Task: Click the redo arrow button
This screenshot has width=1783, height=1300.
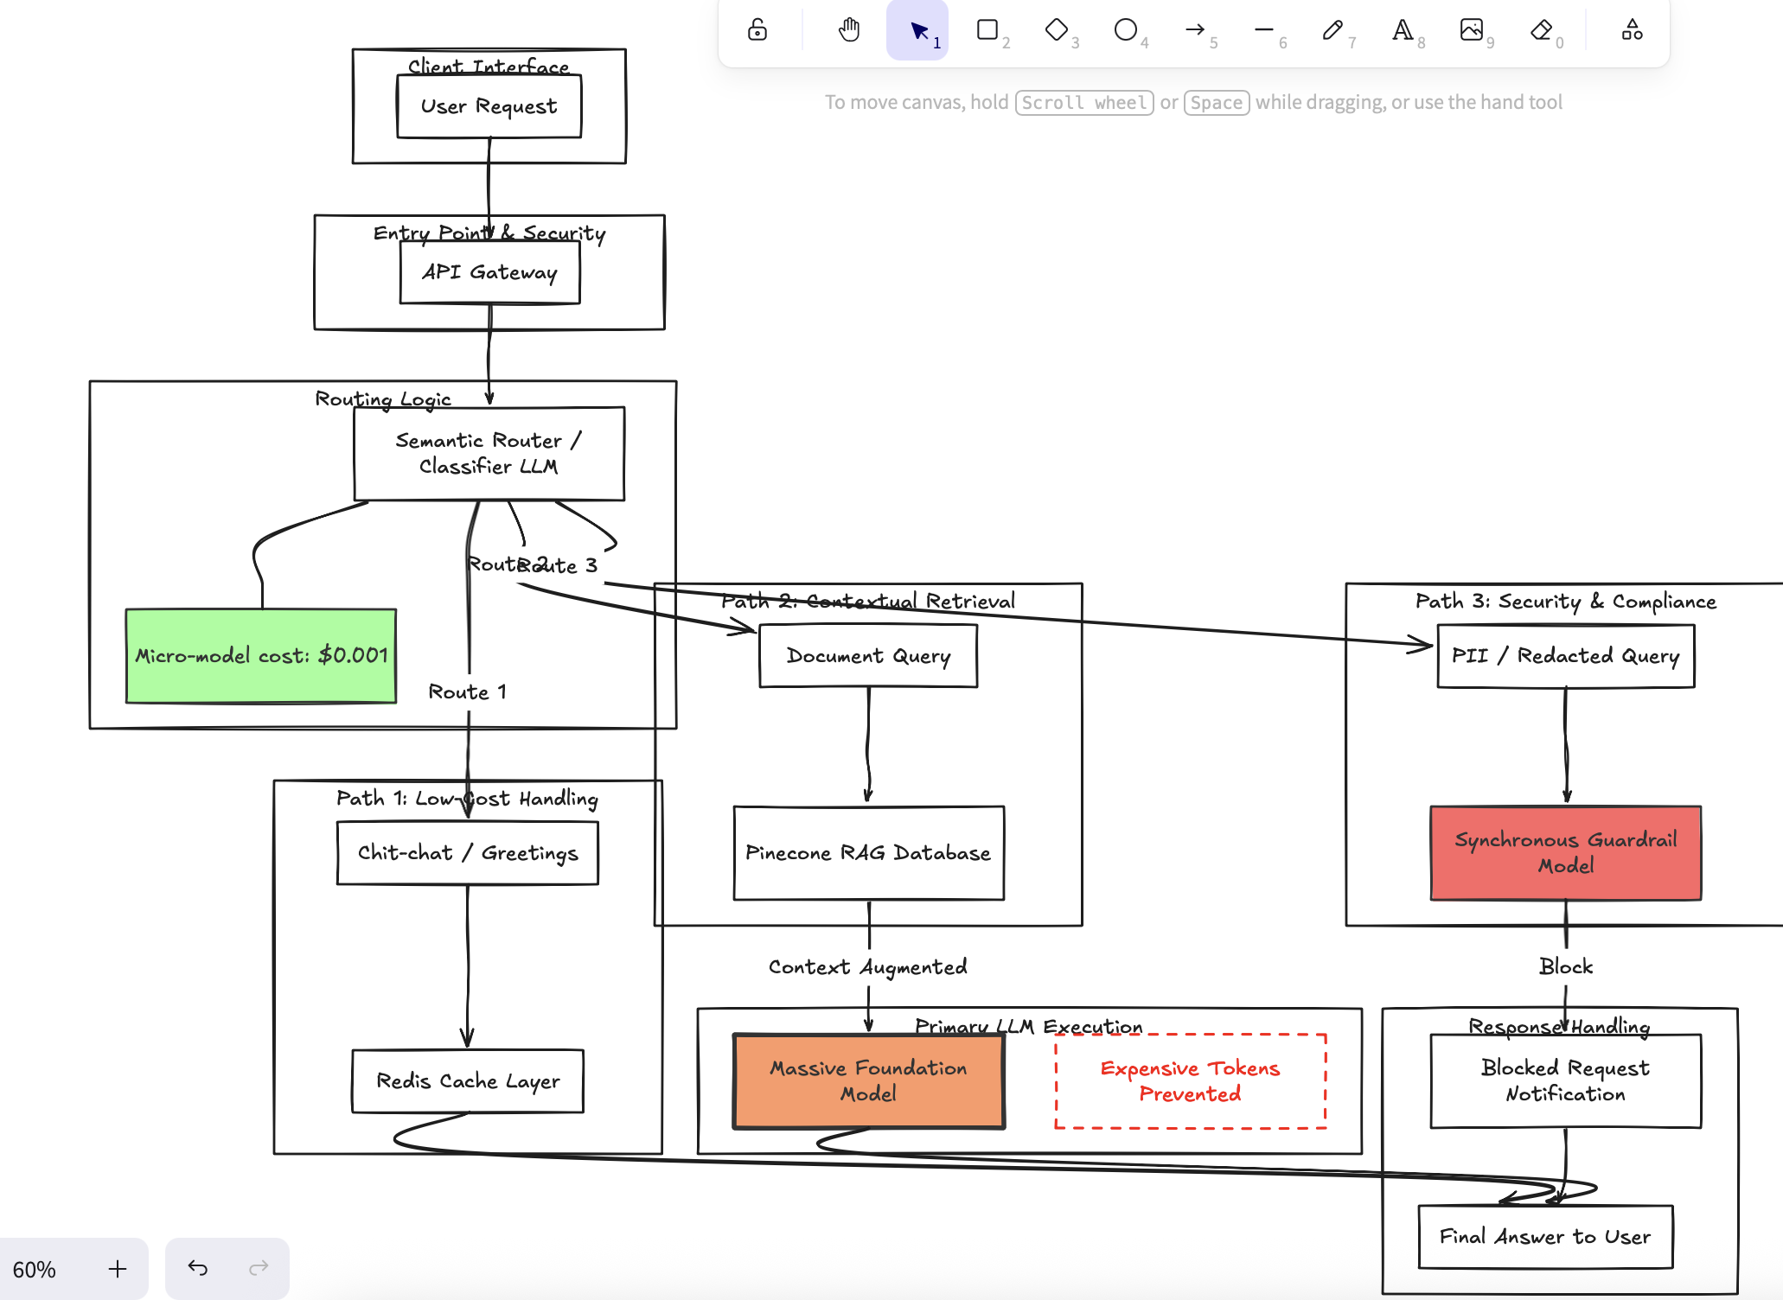Action: [259, 1269]
